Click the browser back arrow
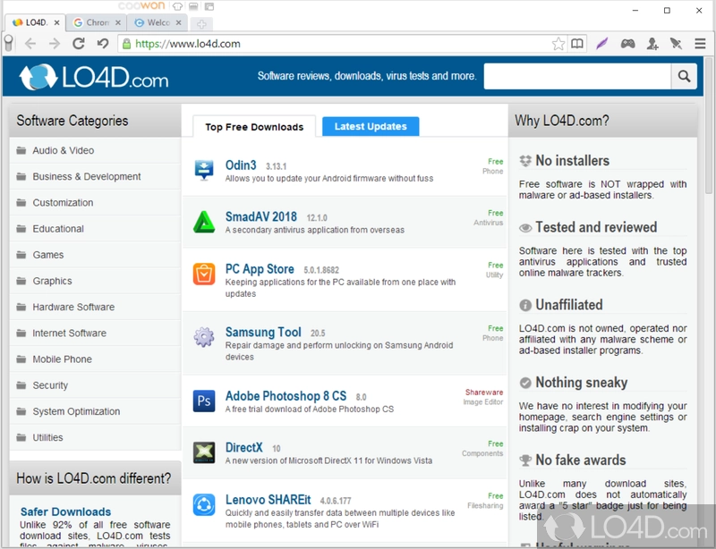716x549 pixels. [30, 44]
